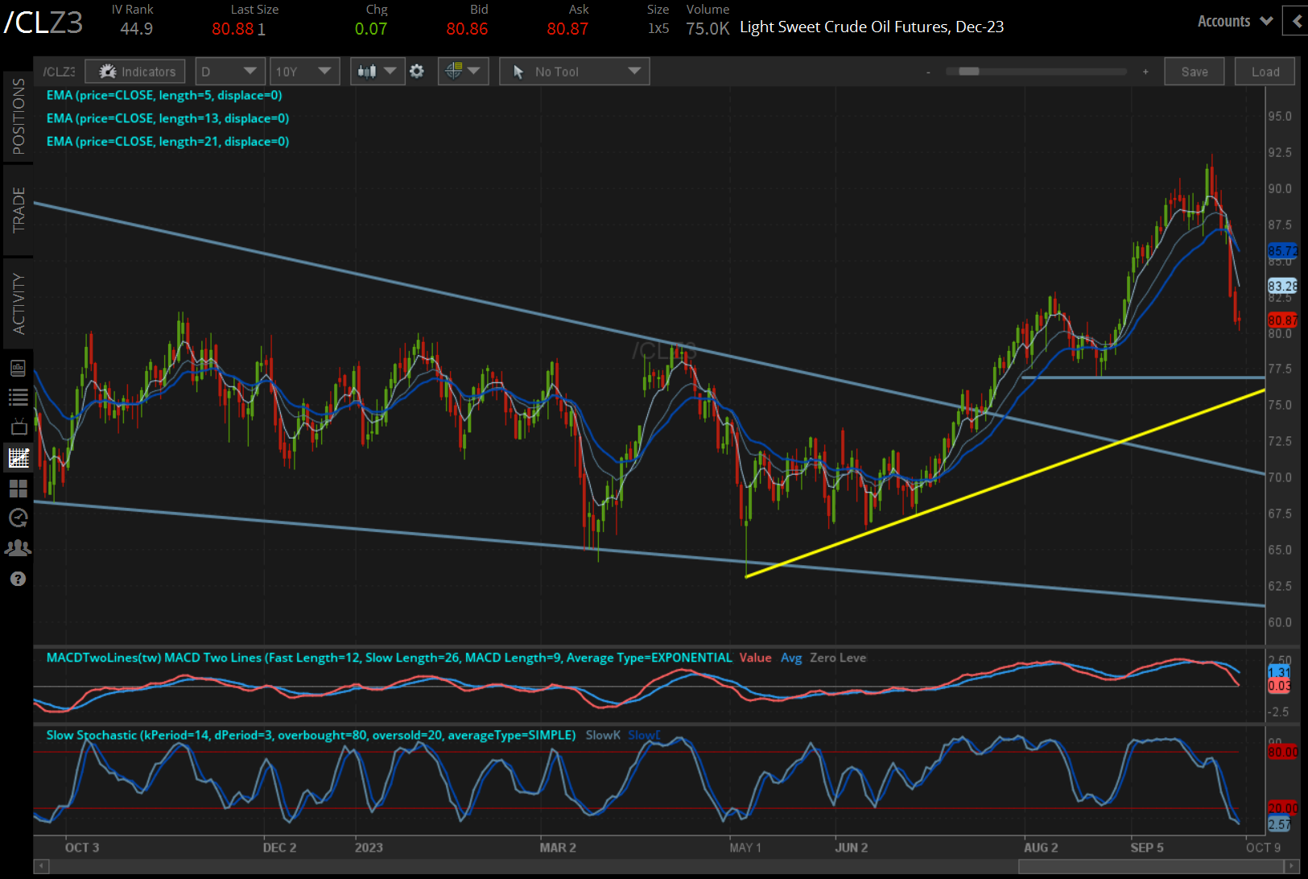Open the 10Y time range dropdown
The image size is (1308, 879).
(x=304, y=72)
